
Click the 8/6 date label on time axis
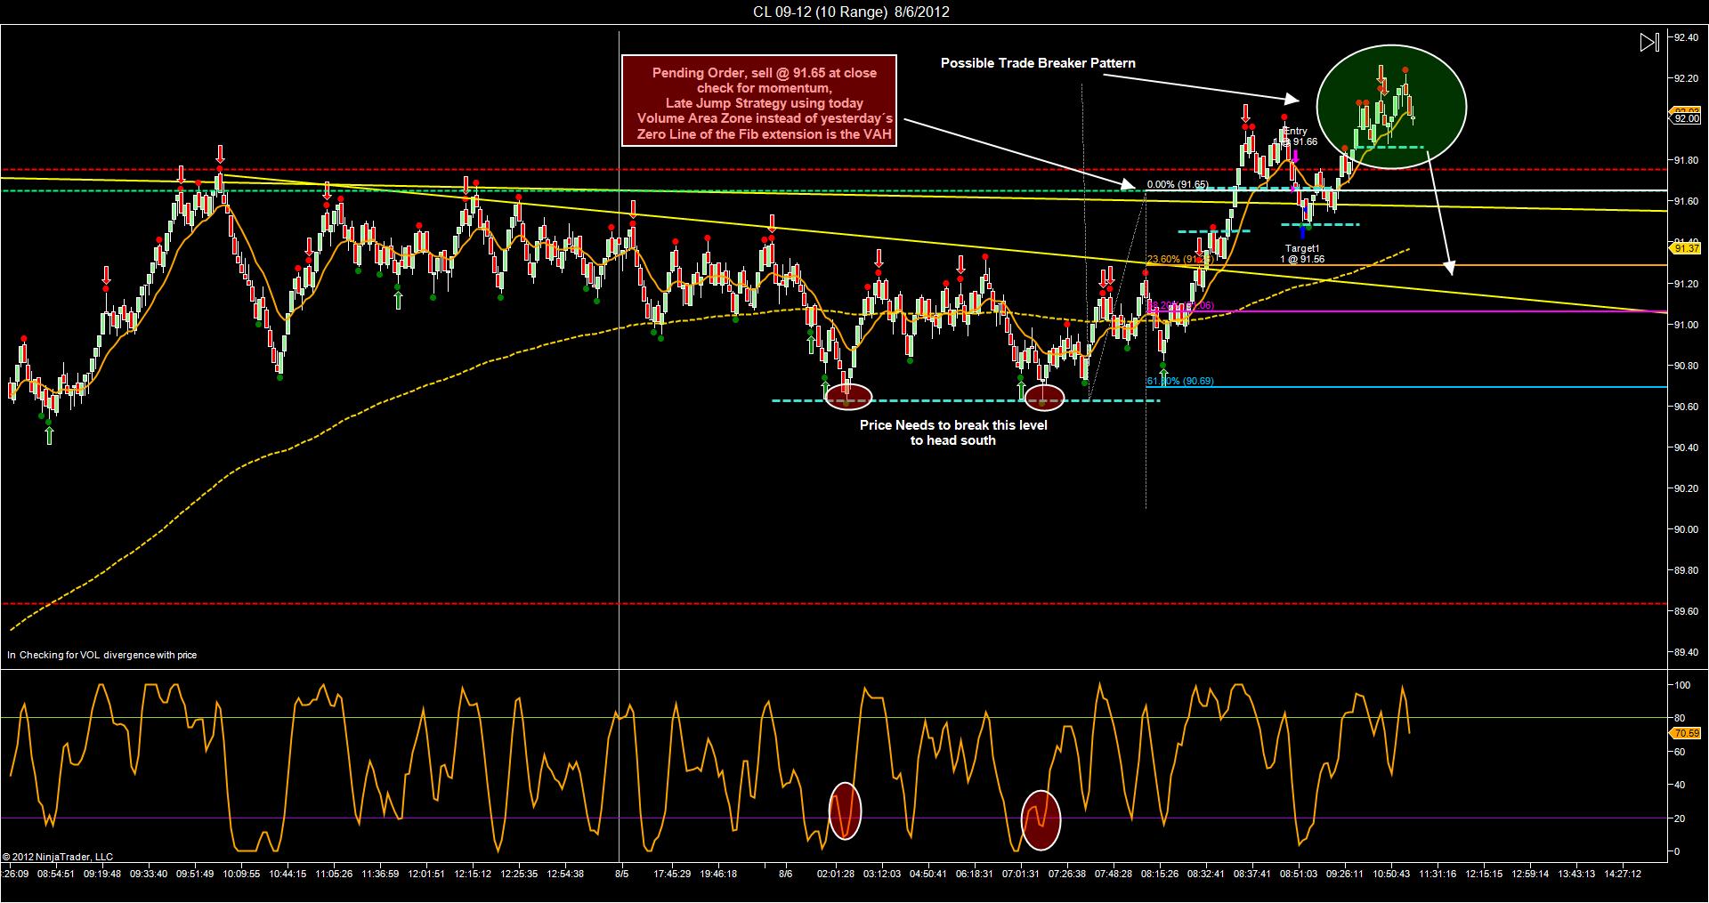click(x=785, y=874)
